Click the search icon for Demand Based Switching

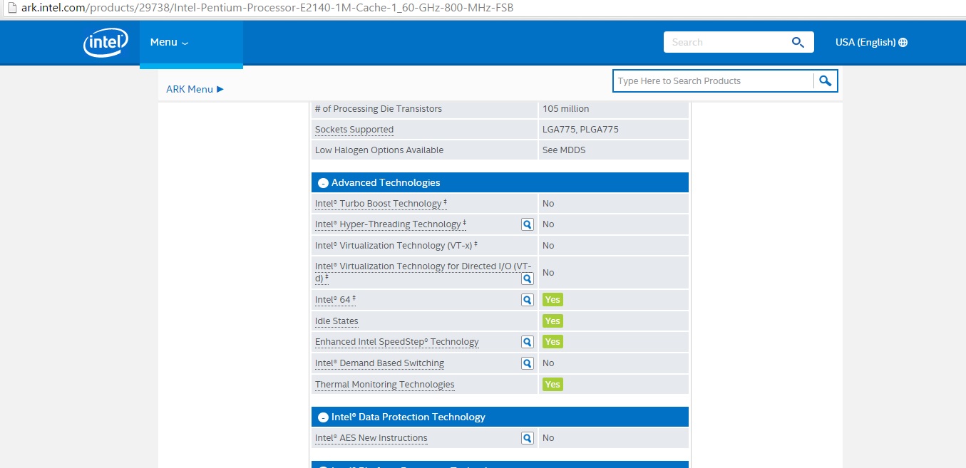click(x=528, y=363)
